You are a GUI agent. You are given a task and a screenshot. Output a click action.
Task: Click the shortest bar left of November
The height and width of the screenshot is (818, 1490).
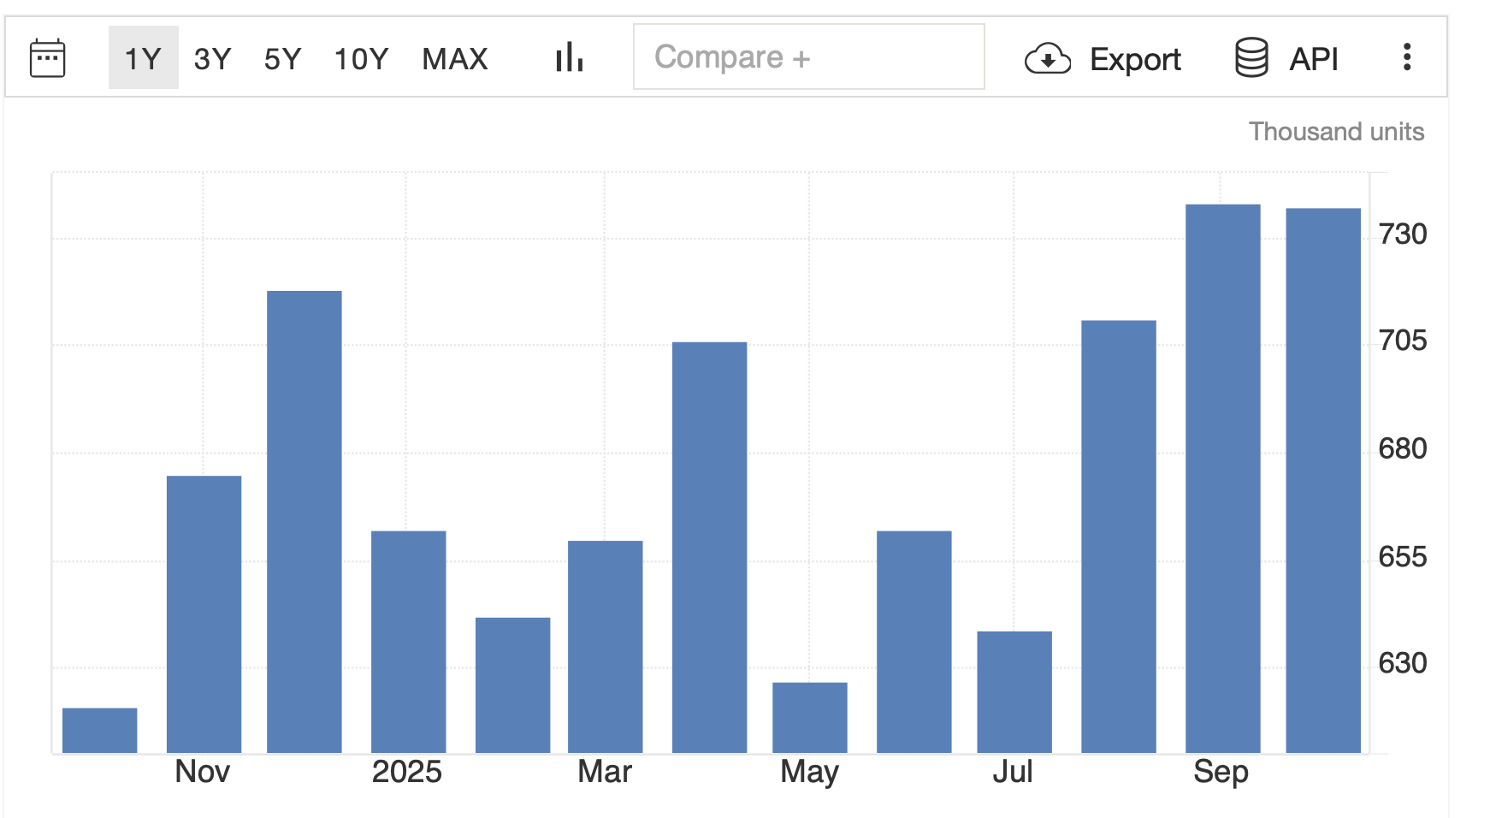point(100,731)
